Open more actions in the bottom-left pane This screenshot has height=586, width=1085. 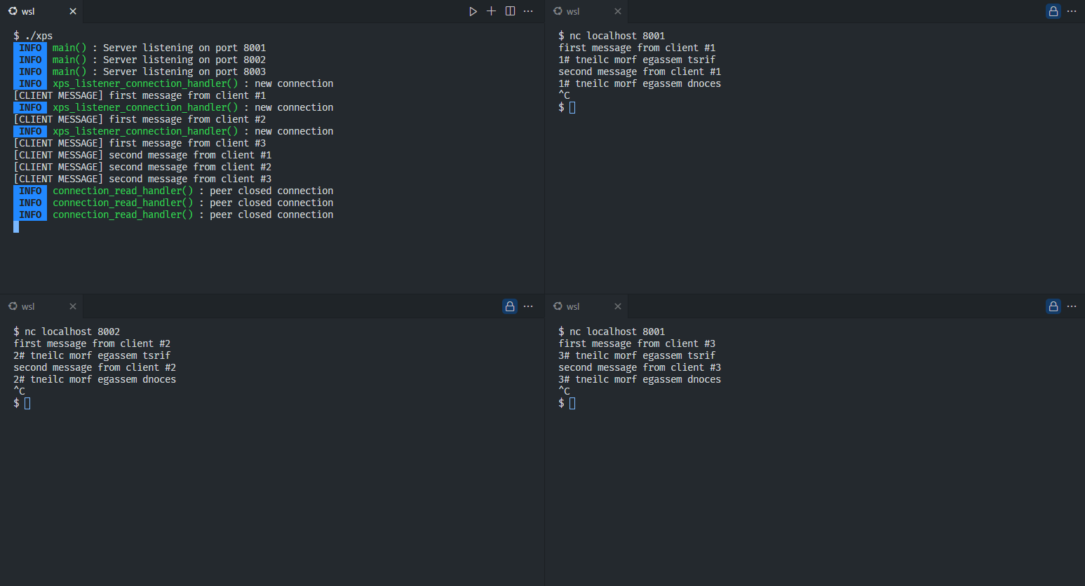pos(528,306)
